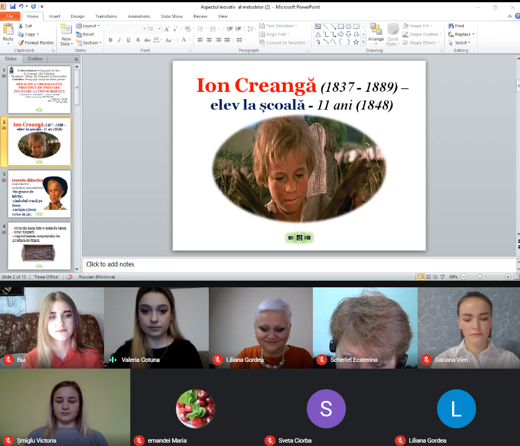Decrease the list indent level
Viewport: 520px width, 446px height.
tap(229, 29)
